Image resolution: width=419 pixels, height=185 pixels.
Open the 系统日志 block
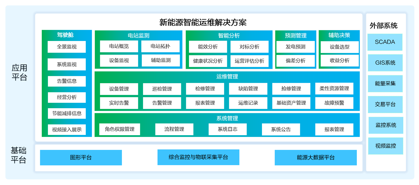click(x=227, y=129)
